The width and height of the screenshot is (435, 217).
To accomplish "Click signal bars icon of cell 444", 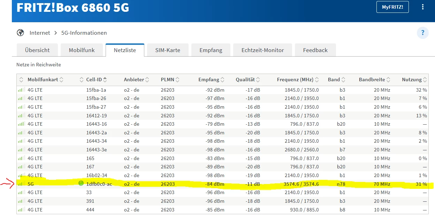I will click(21, 210).
